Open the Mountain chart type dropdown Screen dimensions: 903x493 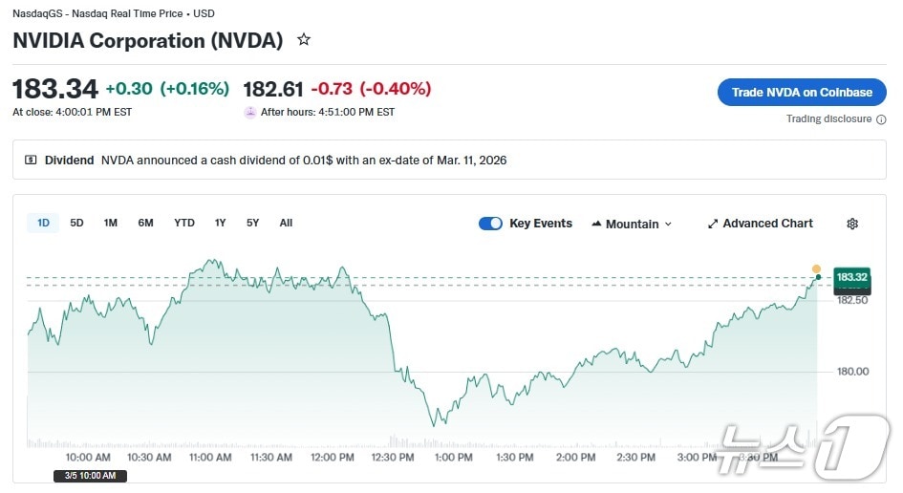point(632,224)
